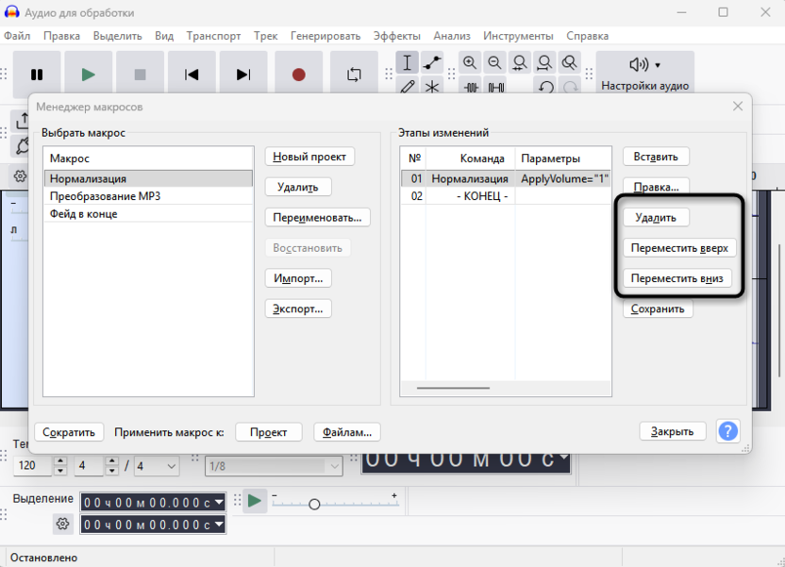The height and width of the screenshot is (567, 785).
Task: Expand the time signature denominator dropdown
Action: [171, 466]
